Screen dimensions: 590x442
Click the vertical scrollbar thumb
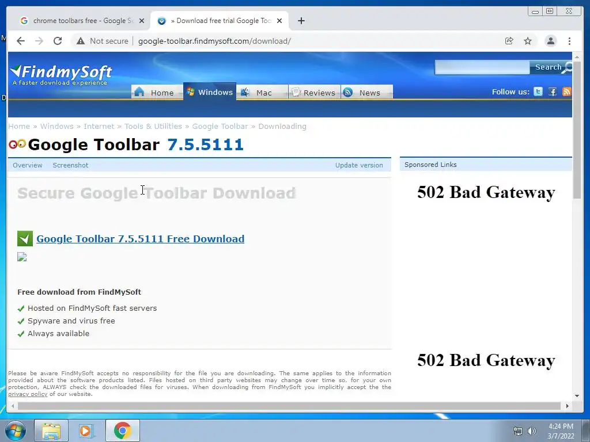[577, 130]
